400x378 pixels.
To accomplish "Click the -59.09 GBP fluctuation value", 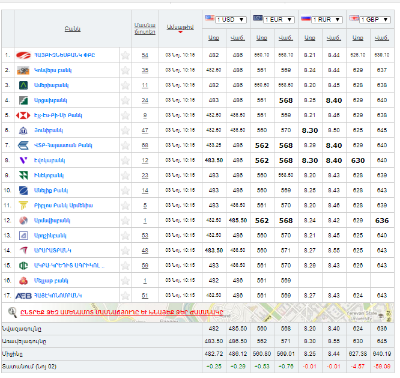I will 382,367.
